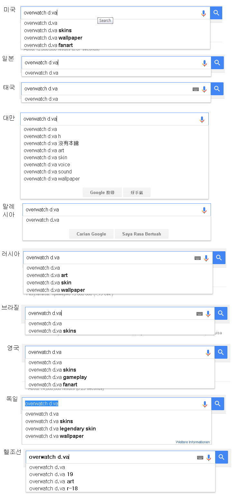The height and width of the screenshot is (498, 238).
Task: Click the "Carian Google" button
Action: point(91,234)
